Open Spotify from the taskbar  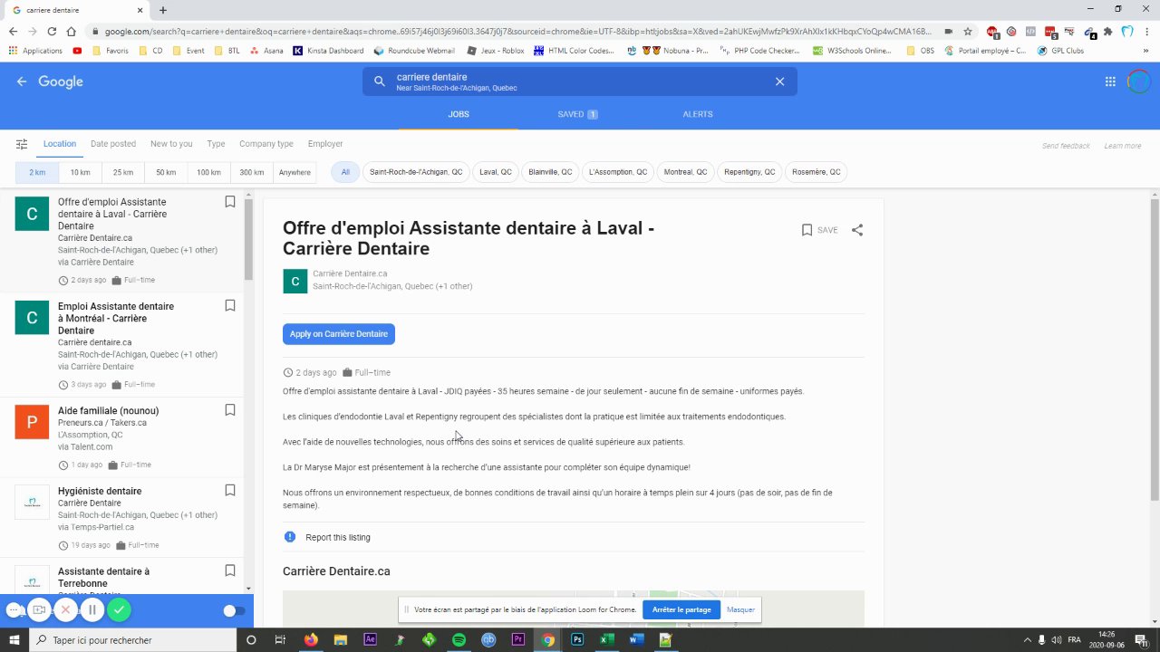click(x=459, y=639)
